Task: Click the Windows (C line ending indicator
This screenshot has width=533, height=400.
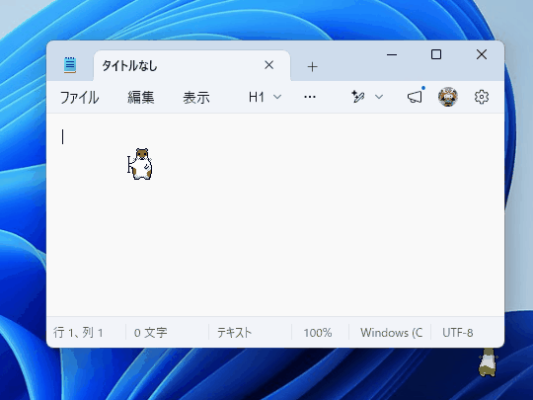Action: 392,332
